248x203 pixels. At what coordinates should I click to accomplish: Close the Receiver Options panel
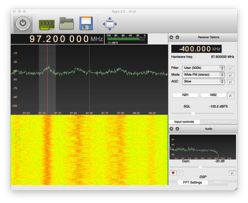(171, 37)
